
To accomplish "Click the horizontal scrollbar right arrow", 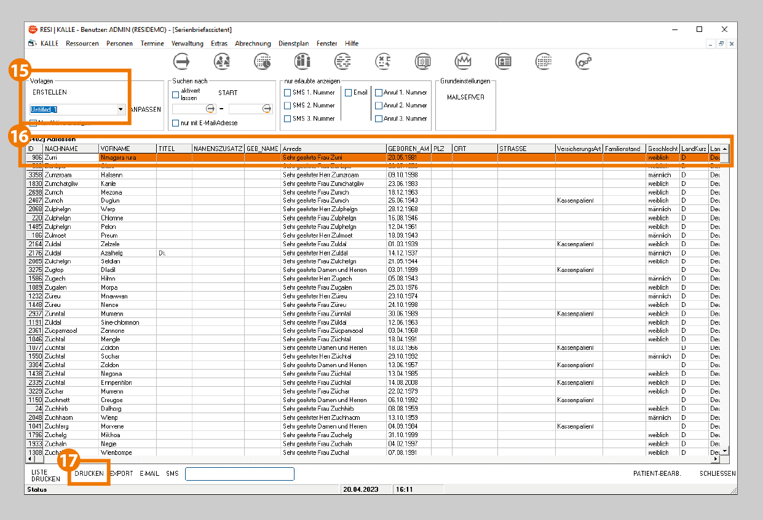I will coord(715,459).
